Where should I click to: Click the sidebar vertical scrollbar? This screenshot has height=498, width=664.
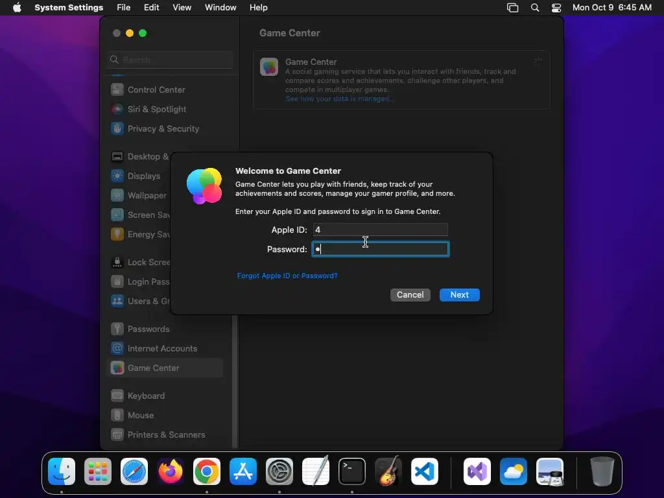coord(235,381)
